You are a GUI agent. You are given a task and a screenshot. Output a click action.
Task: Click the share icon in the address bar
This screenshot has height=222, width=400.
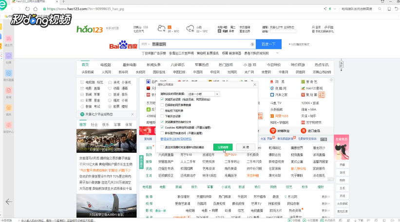coord(325,9)
